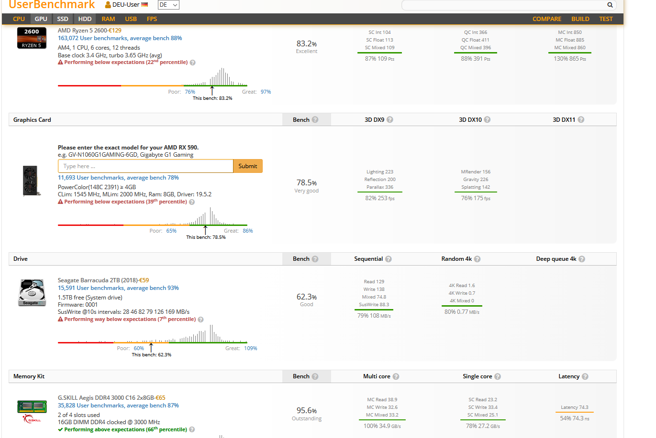Switch to the GPU tab
Image resolution: width=656 pixels, height=438 pixels.
point(41,19)
